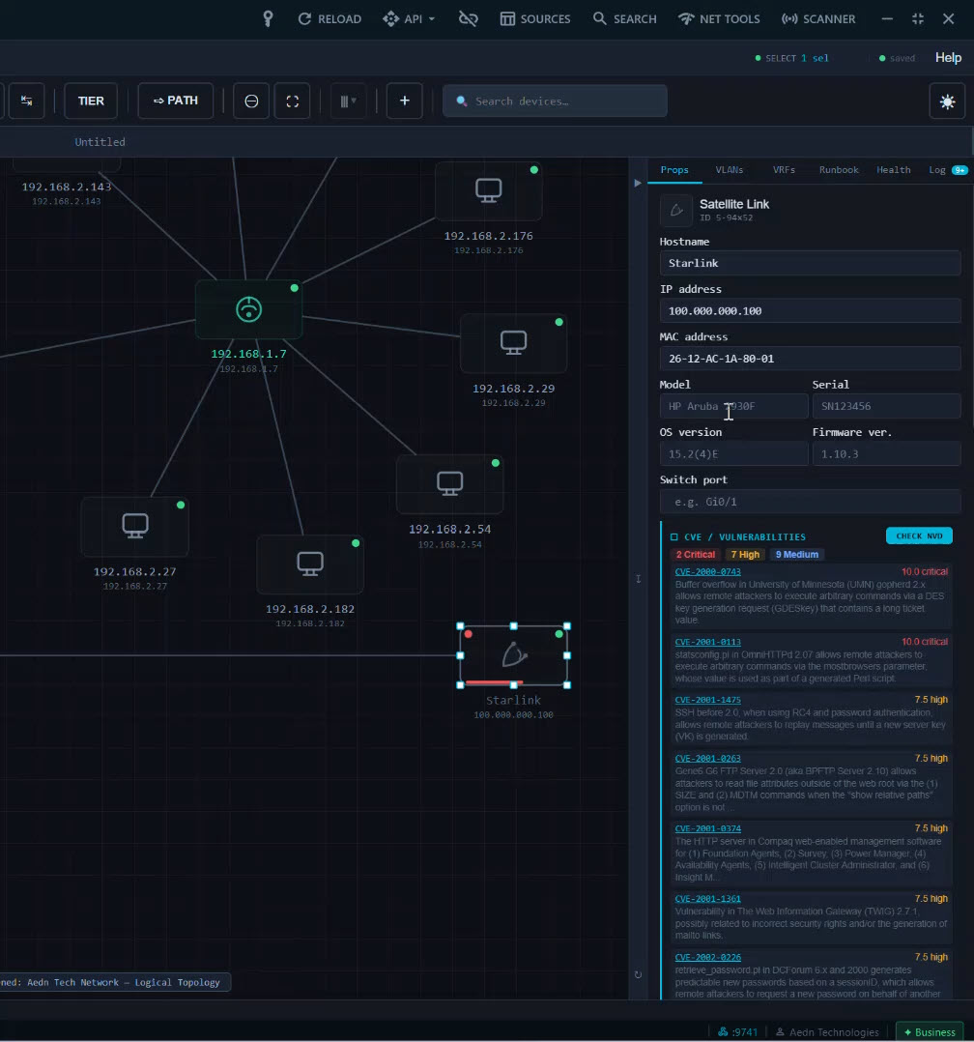
Task: Select the 192.168.2.29 computer node
Action: (514, 343)
